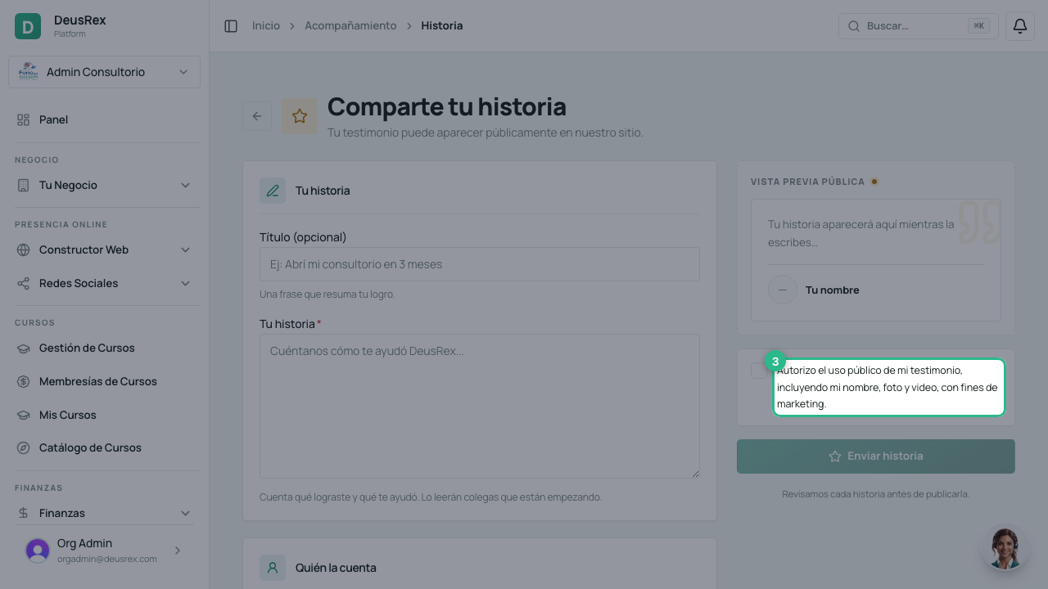Screen dimensions: 1048x589
Task: Check the marketing authorization checkbox
Action: point(759,371)
